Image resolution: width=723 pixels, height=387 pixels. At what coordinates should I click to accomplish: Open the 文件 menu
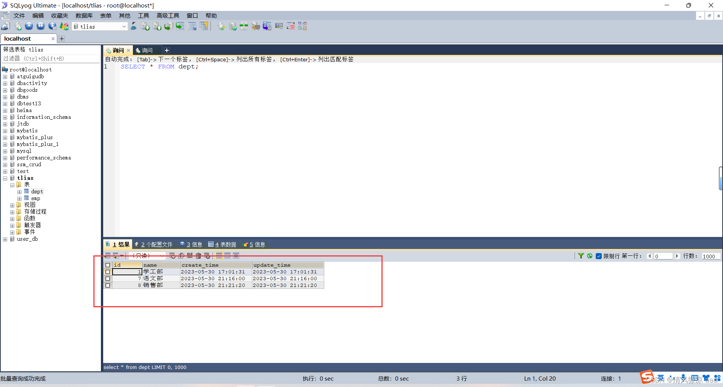[19, 15]
